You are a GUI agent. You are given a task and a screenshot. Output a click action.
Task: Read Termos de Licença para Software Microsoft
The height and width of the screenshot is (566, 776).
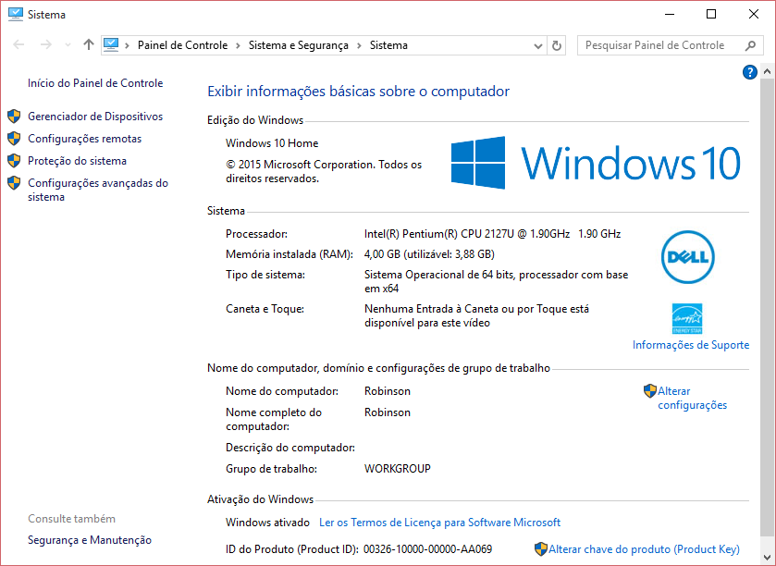click(x=439, y=523)
